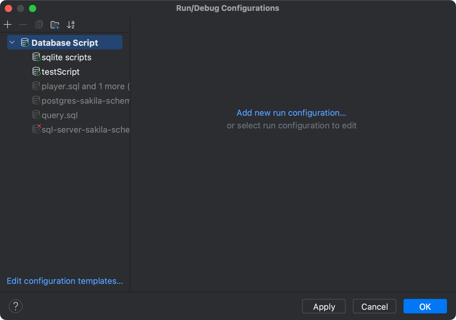This screenshot has width=456, height=320.
Task: Click the database script icon beside testScript
Action: [36, 71]
